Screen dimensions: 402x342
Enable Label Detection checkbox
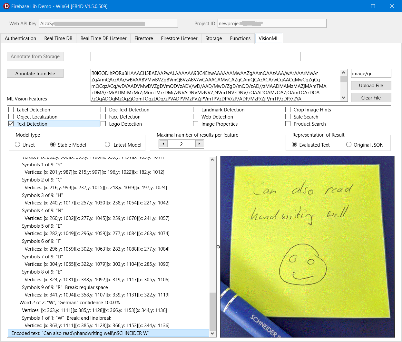11,109
